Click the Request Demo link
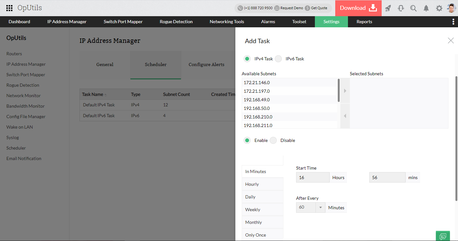Viewport: 458px width, 241px height. tap(292, 8)
